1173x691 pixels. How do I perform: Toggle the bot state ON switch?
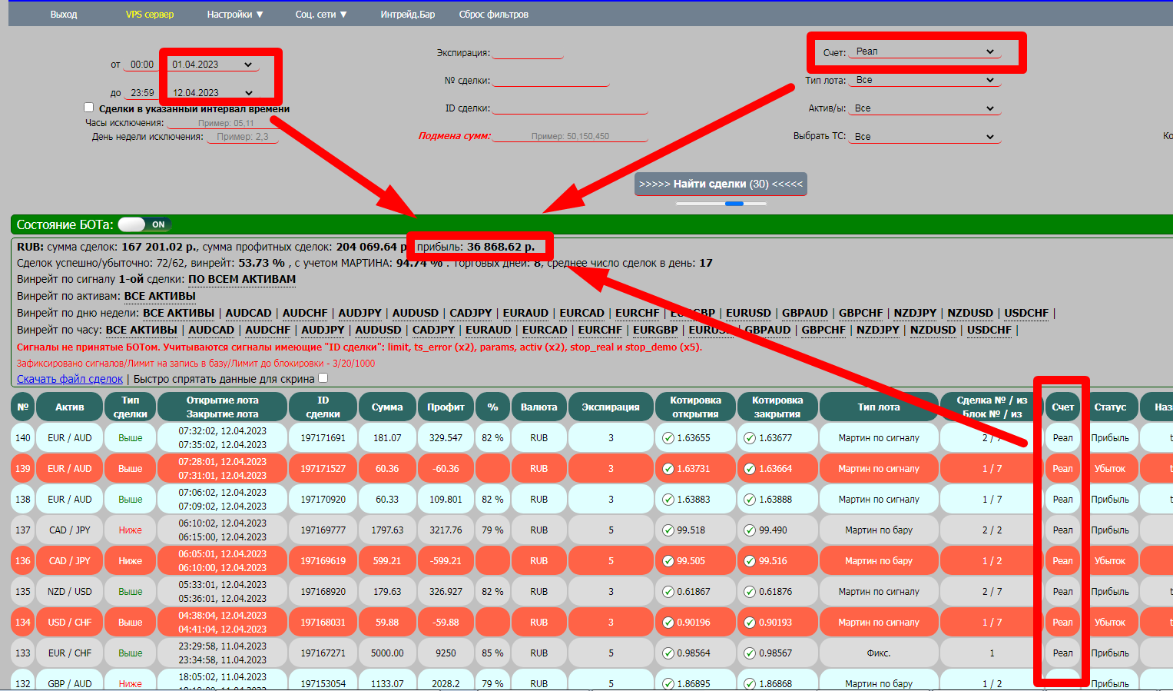144,224
